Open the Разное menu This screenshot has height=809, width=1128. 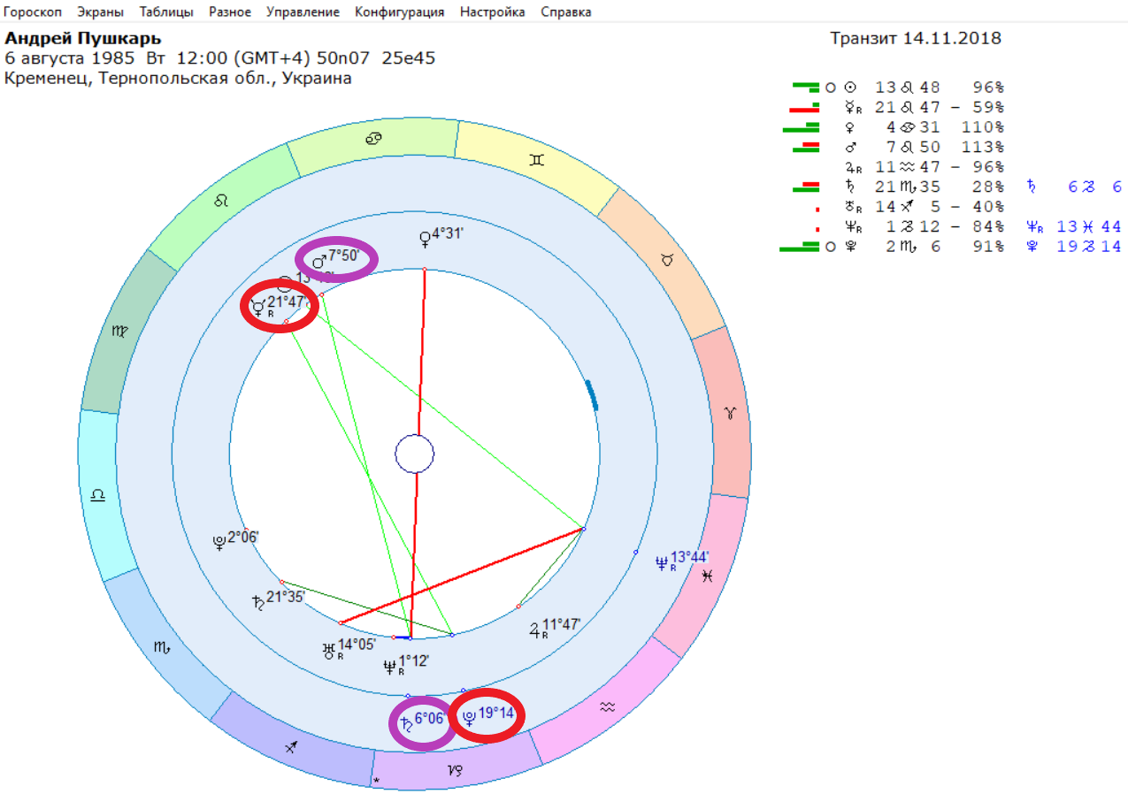pos(230,12)
